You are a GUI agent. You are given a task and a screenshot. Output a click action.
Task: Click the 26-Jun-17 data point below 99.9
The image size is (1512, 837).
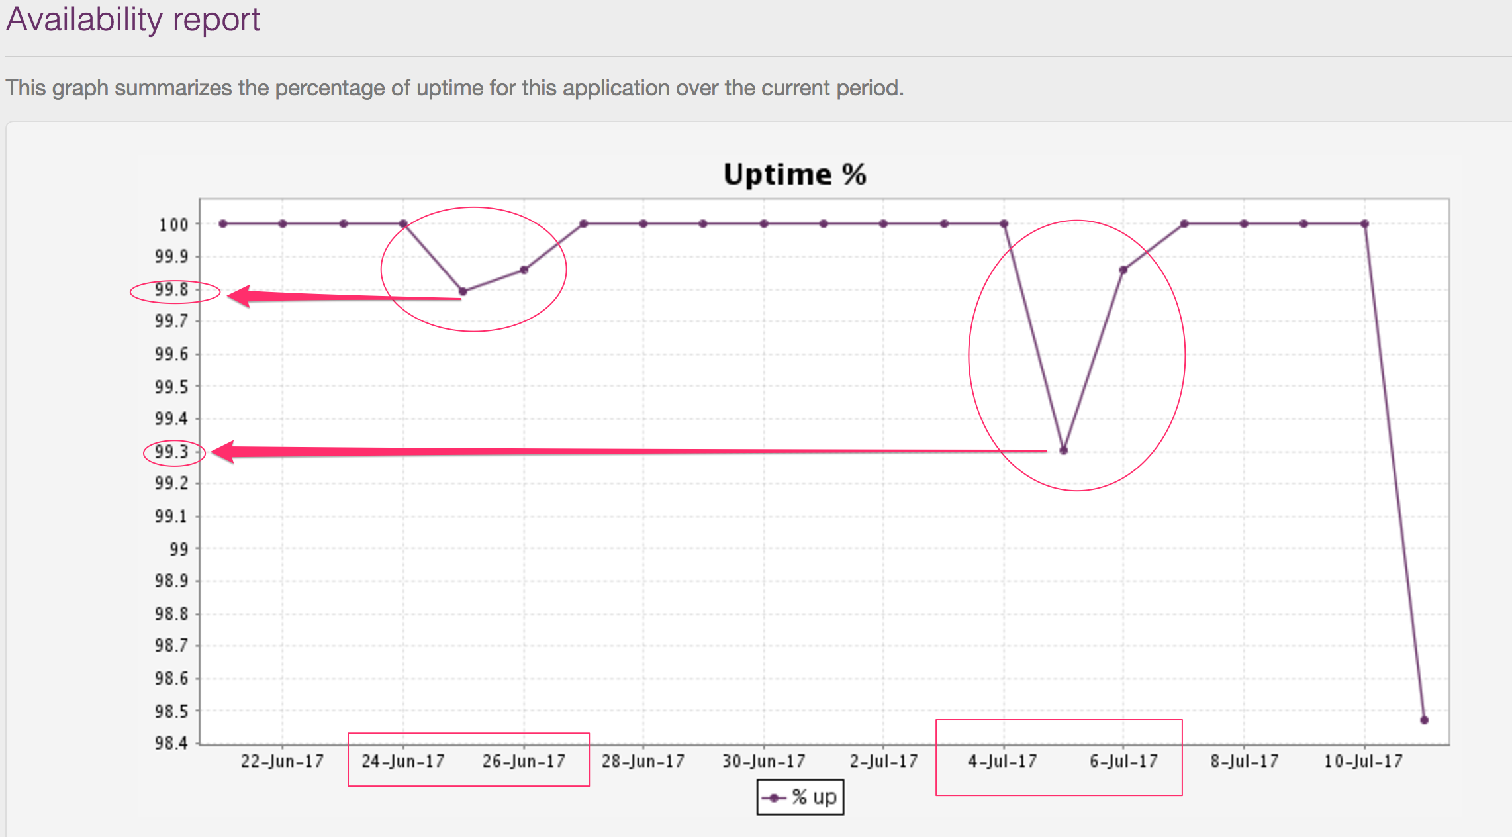tap(524, 270)
